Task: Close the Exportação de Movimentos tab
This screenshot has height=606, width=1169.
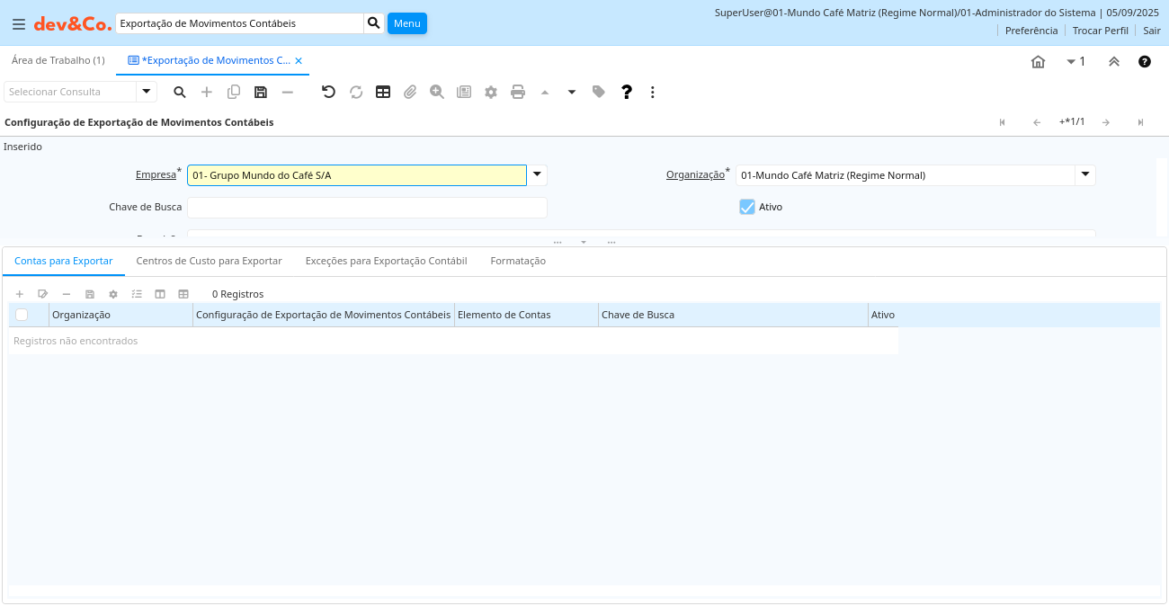Action: click(x=299, y=61)
